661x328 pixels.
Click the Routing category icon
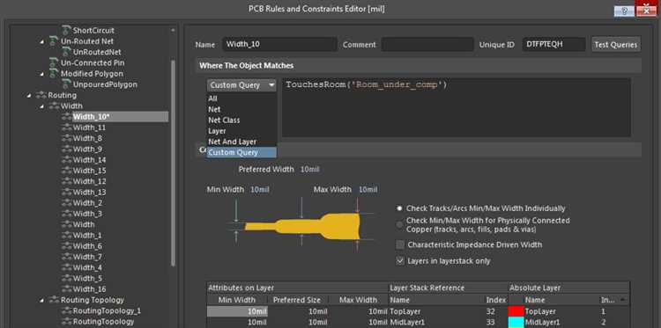pyautogui.click(x=41, y=96)
